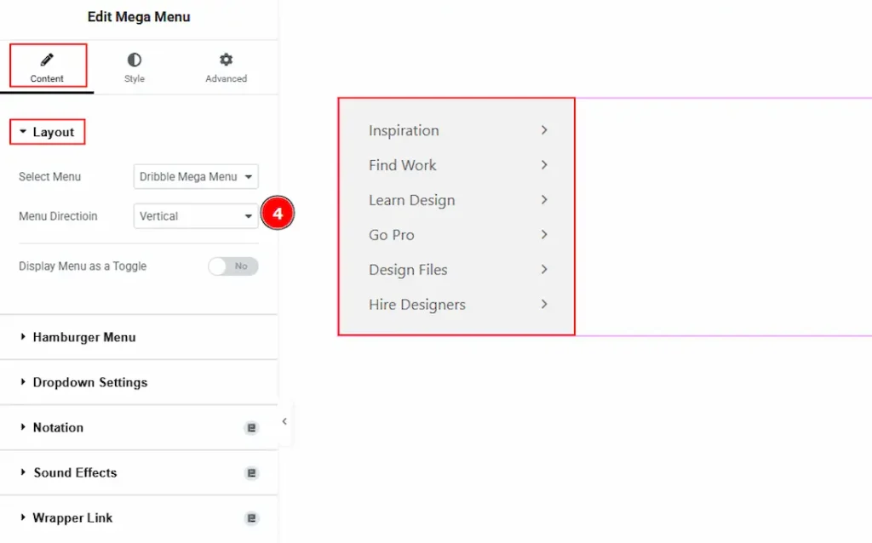Click the Hire Designers menu item
The image size is (872, 543).
pos(417,304)
